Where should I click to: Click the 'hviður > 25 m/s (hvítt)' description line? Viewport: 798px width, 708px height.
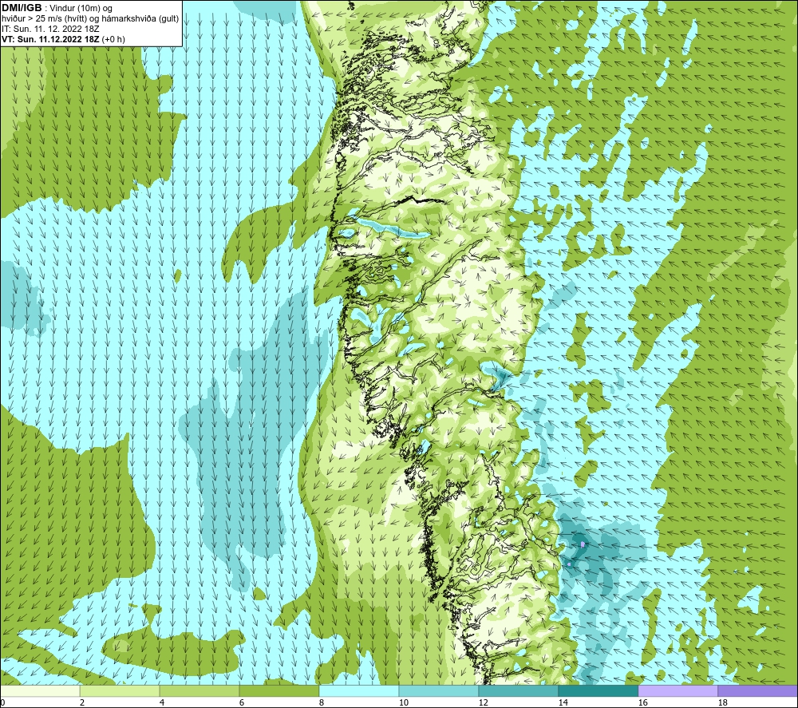(90, 19)
